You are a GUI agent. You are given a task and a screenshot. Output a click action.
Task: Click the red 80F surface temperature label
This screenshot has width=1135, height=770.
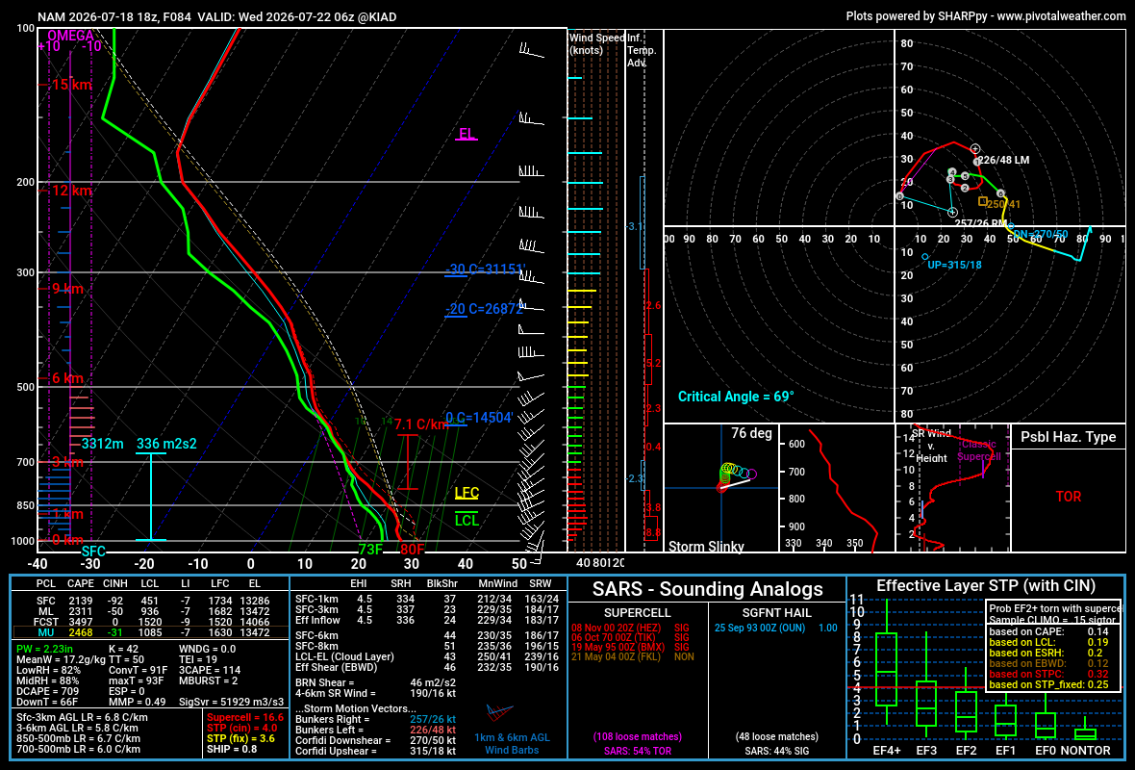(x=412, y=549)
